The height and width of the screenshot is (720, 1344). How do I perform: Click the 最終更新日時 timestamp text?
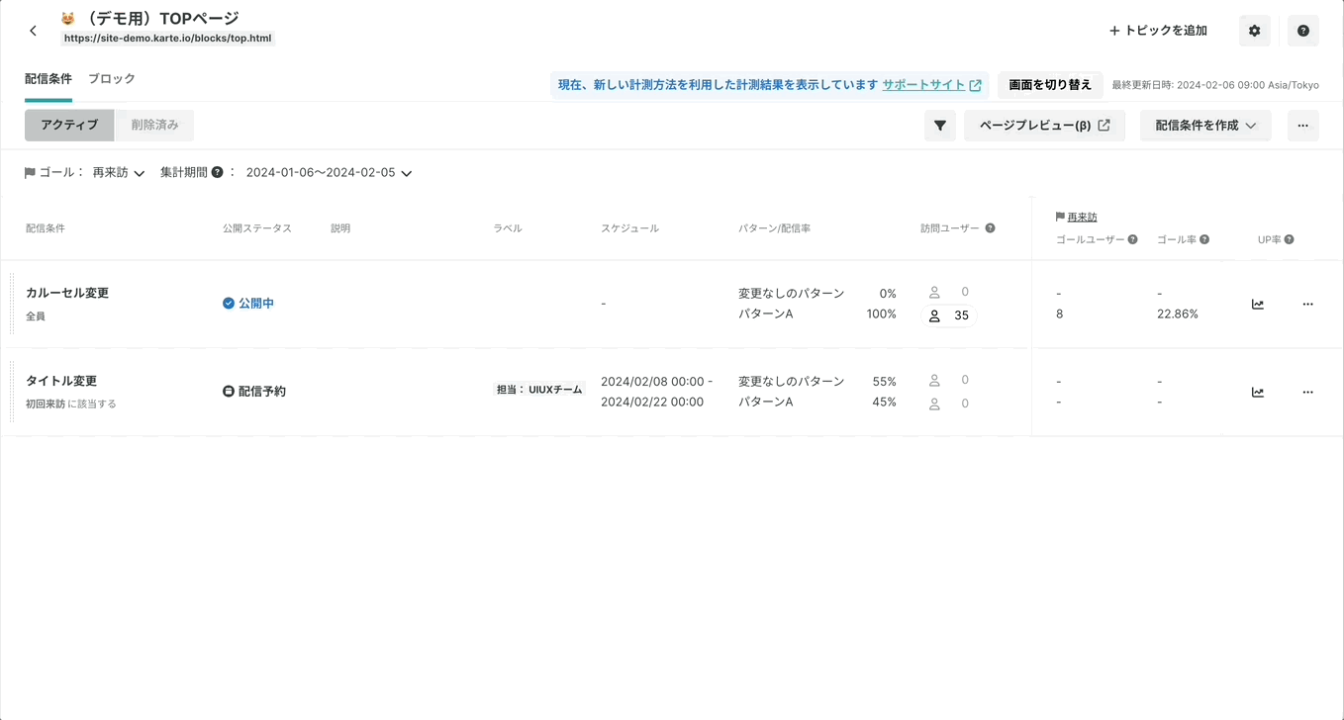[x=1215, y=85]
